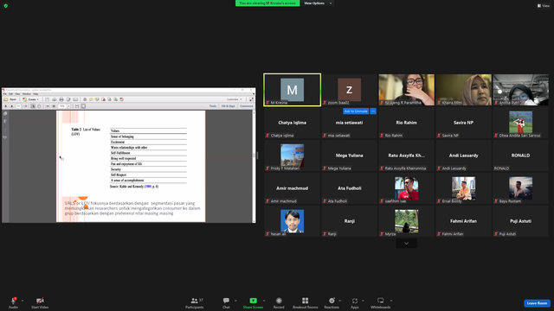
Task: Open Page Thumbnails panel in Acrobat sidebar
Action: pos(5,114)
